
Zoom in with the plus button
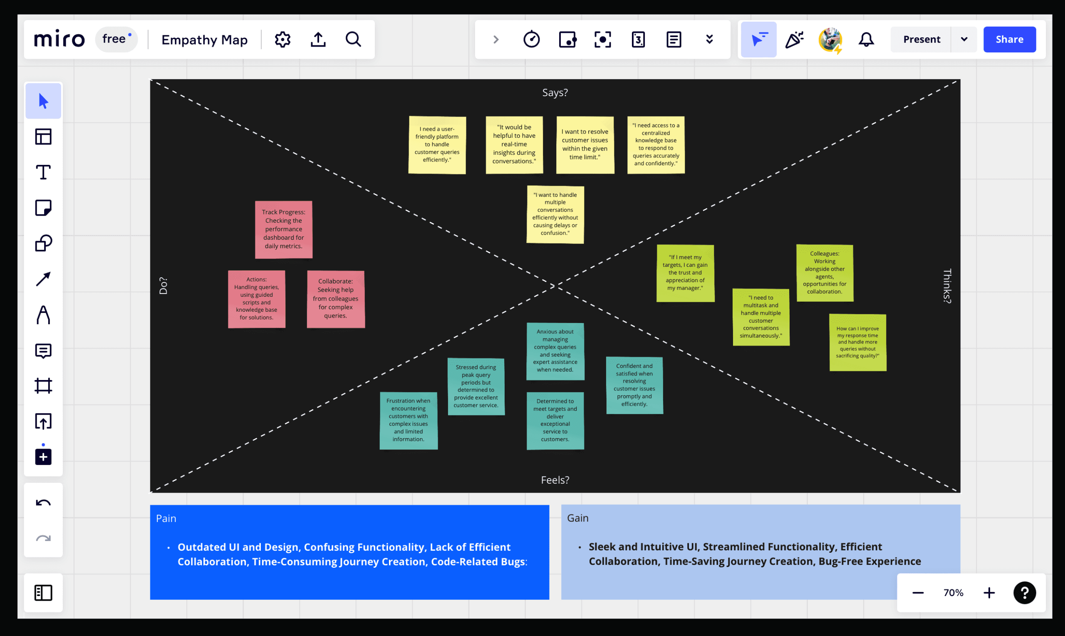[x=989, y=593]
